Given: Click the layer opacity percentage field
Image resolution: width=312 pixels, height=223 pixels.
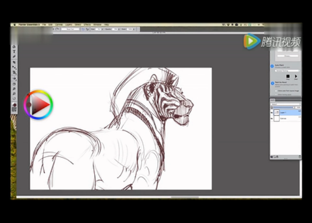Looking at the screenshot, I should coord(298,108).
